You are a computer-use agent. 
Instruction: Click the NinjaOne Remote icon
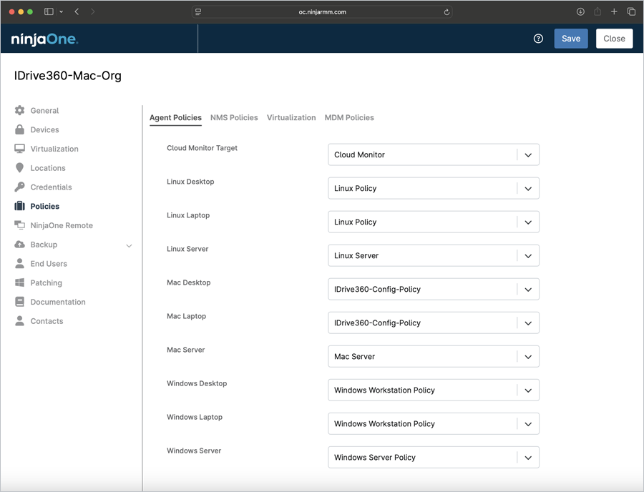19,225
